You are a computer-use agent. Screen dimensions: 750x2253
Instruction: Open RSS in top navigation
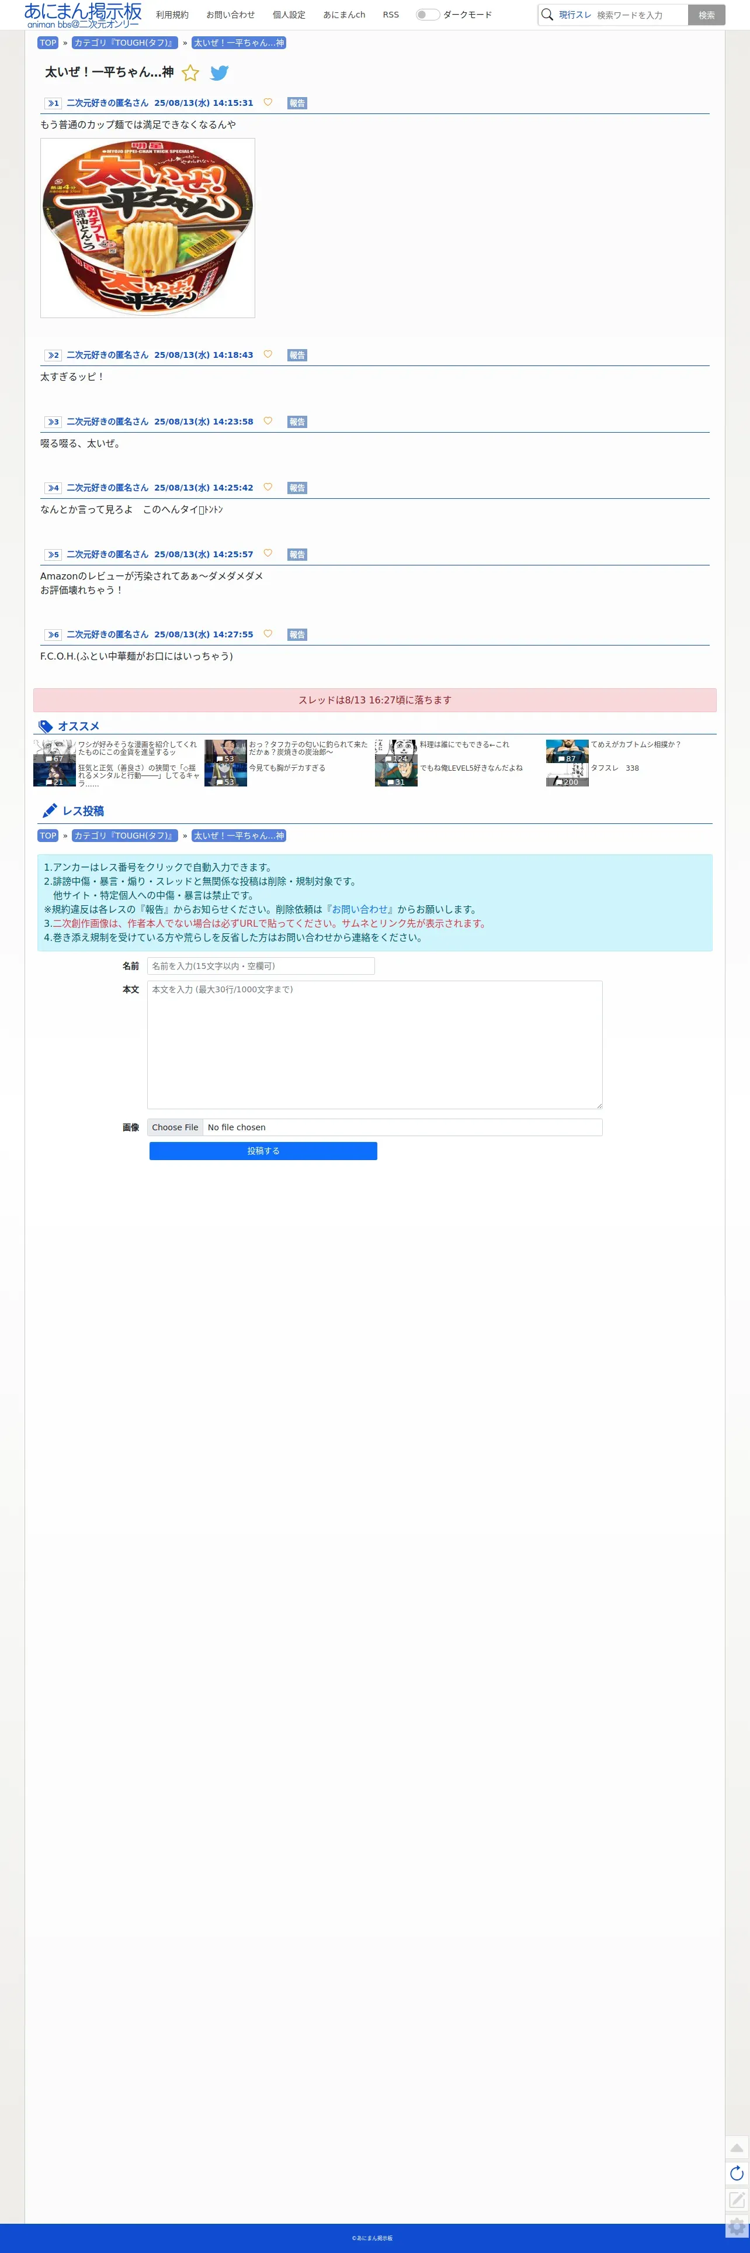[391, 15]
